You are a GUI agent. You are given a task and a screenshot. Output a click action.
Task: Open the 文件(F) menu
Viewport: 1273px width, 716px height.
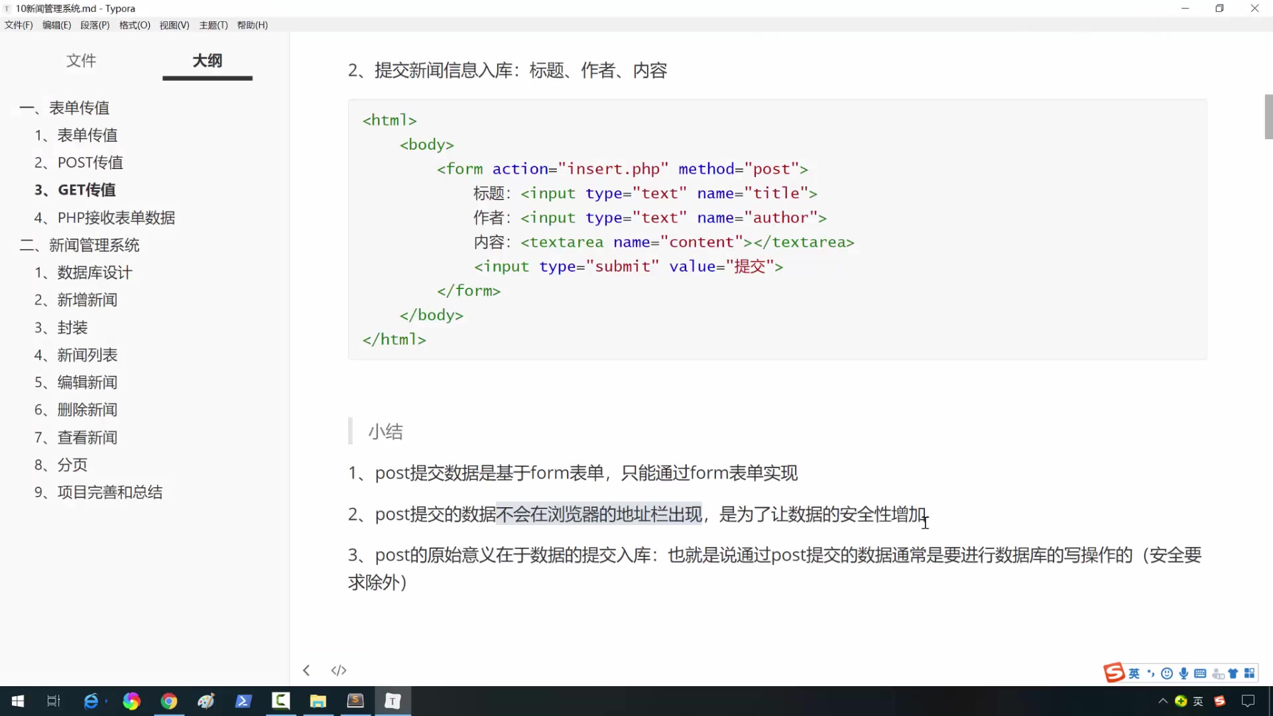[x=18, y=25]
